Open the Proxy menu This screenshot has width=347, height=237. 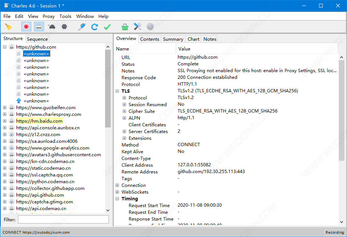(x=49, y=16)
